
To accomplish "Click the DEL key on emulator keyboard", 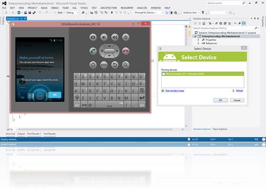I will (x=142, y=90).
